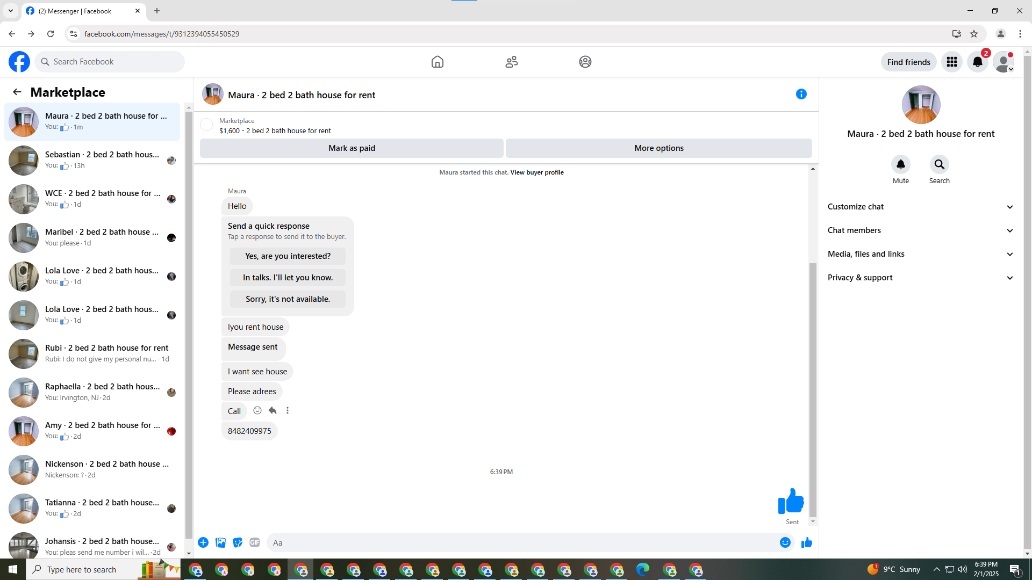Viewport: 1032px width, 580px height.
Task: Send a thumbs-up like
Action: point(806,542)
